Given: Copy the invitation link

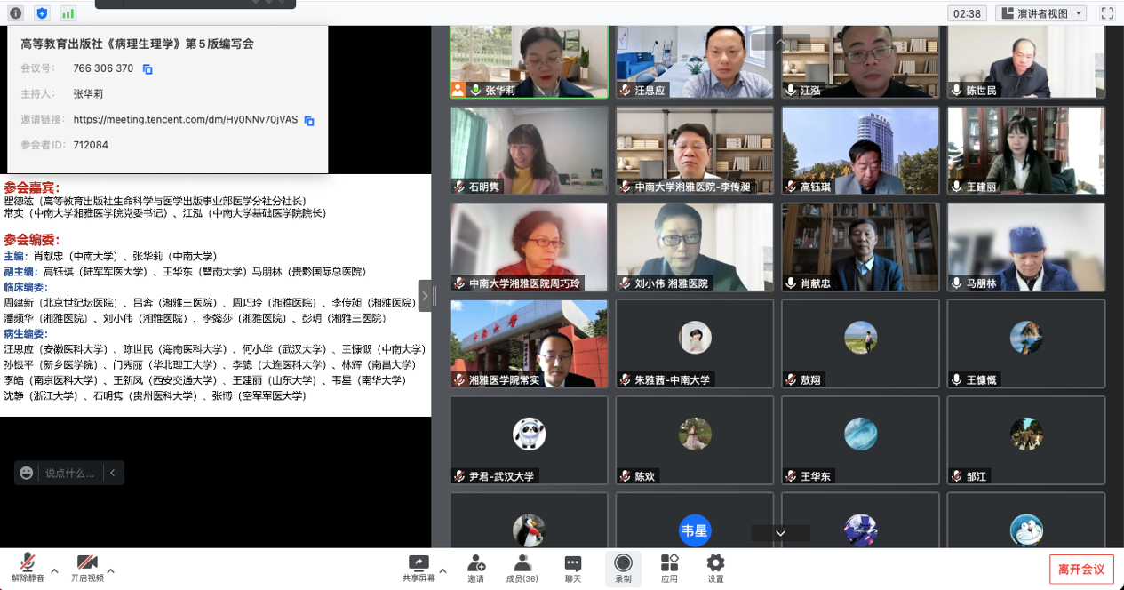Looking at the screenshot, I should (309, 121).
